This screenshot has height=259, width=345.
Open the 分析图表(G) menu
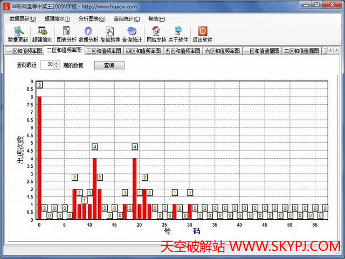[92, 19]
